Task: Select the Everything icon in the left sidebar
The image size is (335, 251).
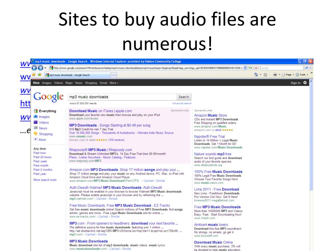Action: (36, 111)
